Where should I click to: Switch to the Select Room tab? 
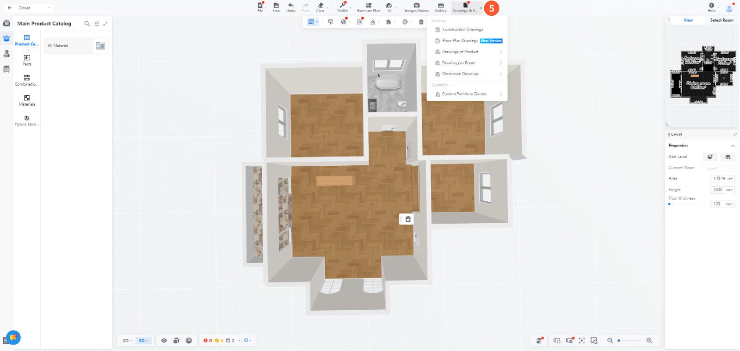point(721,20)
